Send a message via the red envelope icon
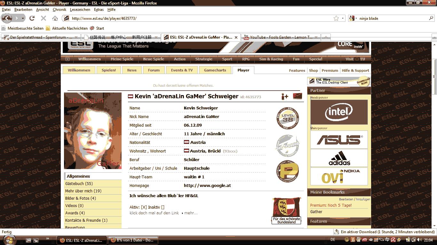Screen dimensions: 437x245 coord(297,96)
